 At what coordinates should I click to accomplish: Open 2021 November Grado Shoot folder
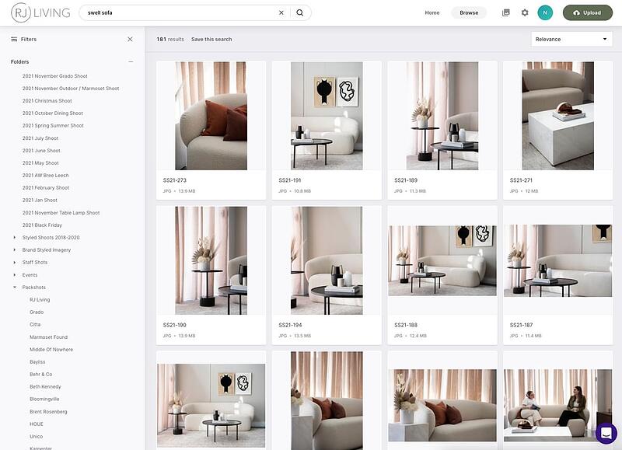[x=54, y=75]
